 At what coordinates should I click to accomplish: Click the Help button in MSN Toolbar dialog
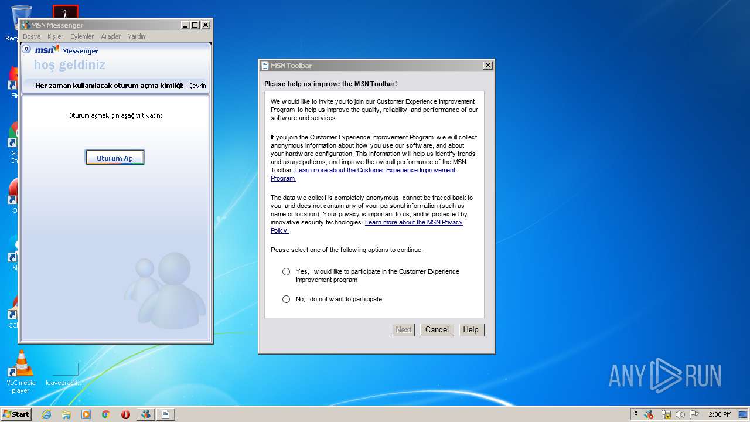coord(471,330)
